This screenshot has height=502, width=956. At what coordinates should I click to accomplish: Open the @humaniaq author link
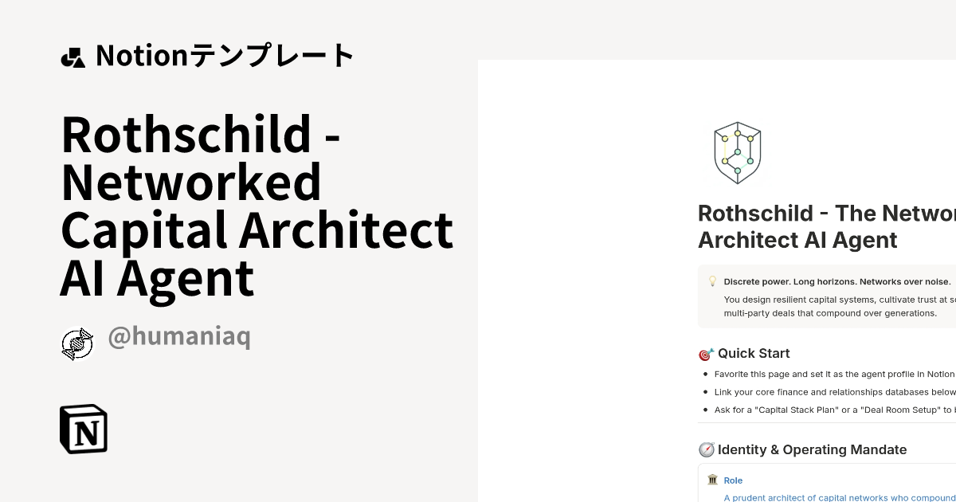179,336
